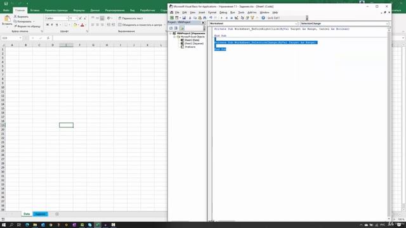Click View Object icon in Project panel
This screenshot has height=228, width=406.
pyautogui.click(x=176, y=28)
